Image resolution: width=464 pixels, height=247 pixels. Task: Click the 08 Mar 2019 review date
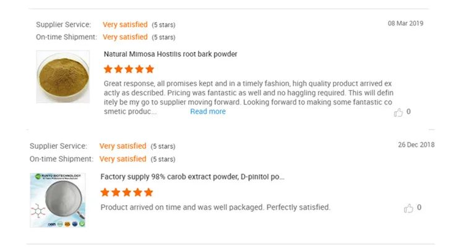coord(405,23)
